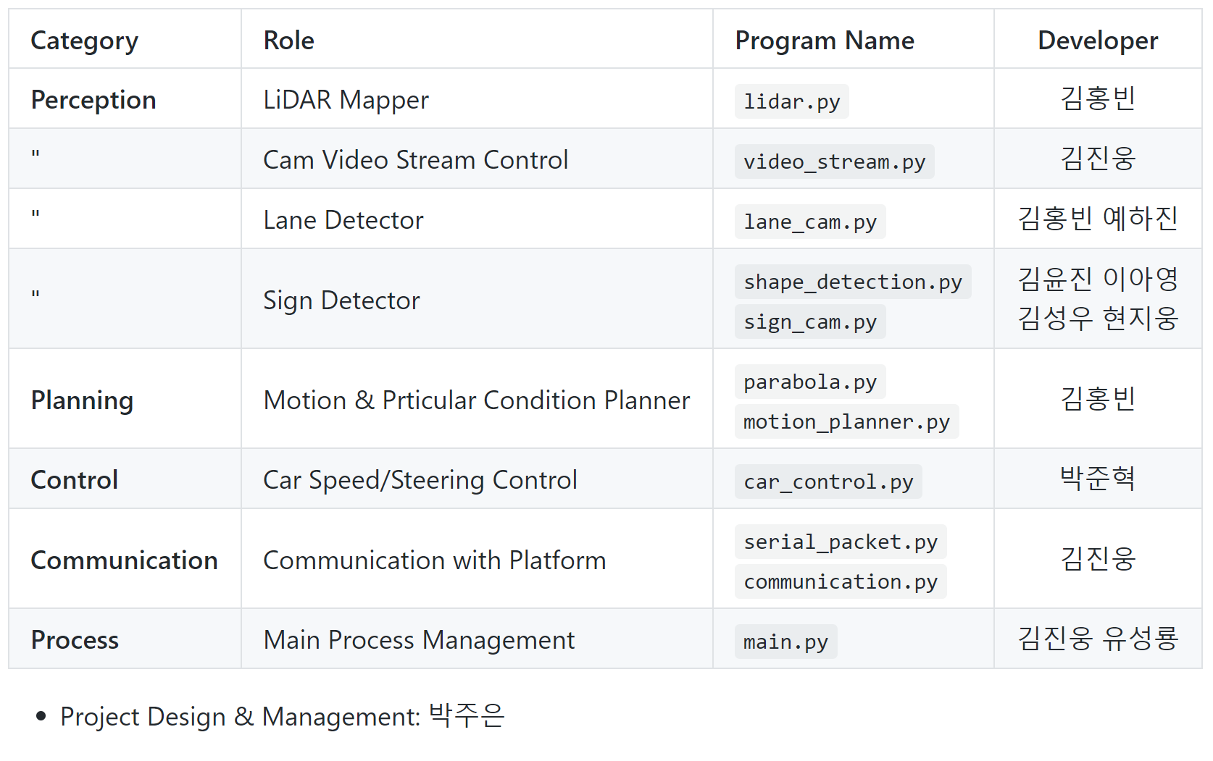Click developer name 박준혁
1213x761 pixels.
coord(1098,479)
